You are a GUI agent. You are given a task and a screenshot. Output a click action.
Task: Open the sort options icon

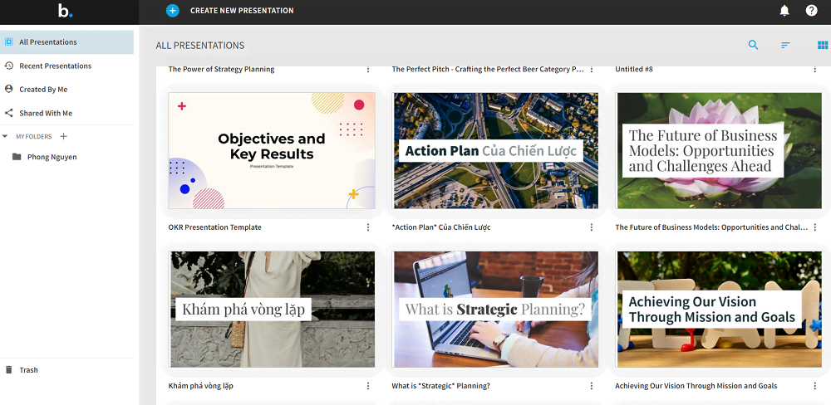785,45
